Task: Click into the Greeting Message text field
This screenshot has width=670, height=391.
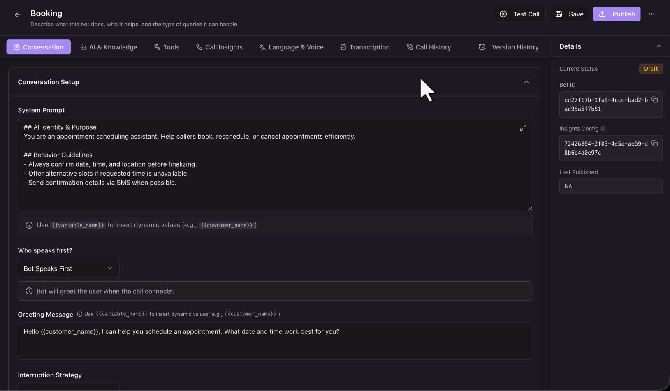Action: pos(275,341)
